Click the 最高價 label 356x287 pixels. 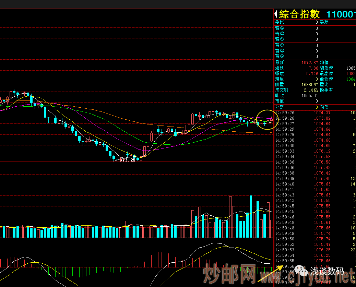pyautogui.click(x=326, y=74)
